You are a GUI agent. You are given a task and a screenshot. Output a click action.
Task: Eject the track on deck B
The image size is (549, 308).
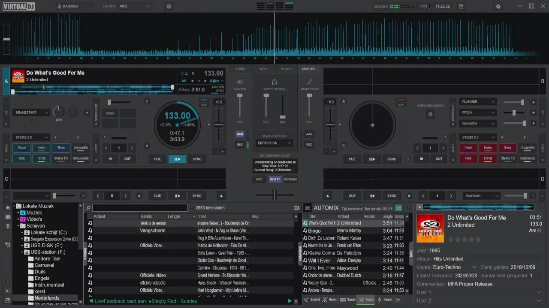click(x=344, y=101)
